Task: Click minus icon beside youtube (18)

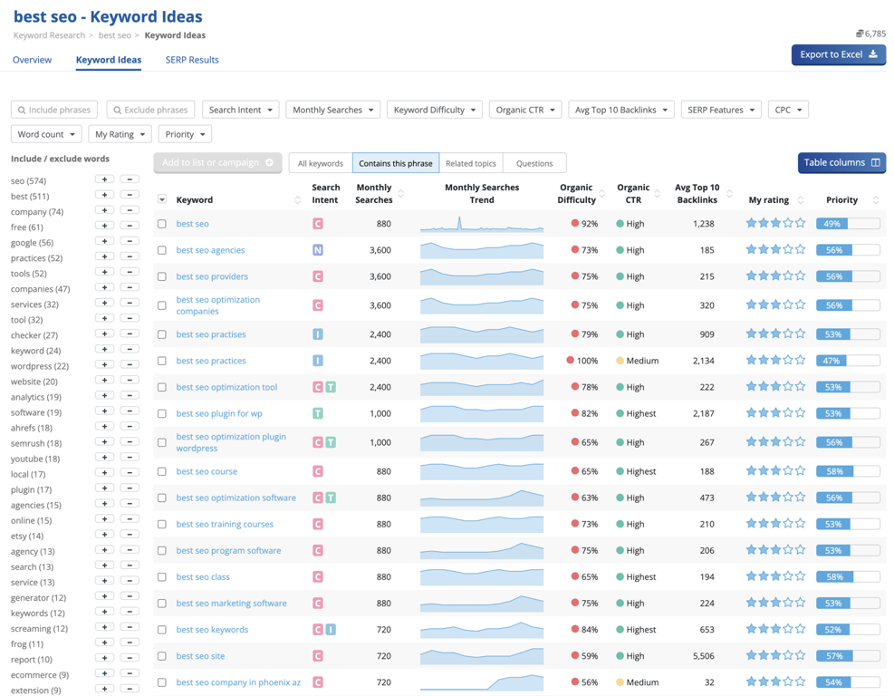Action: tap(130, 457)
